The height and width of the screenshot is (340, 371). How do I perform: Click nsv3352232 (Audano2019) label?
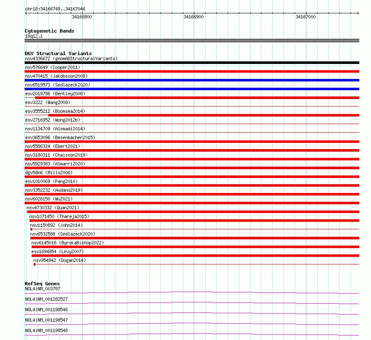point(54,190)
